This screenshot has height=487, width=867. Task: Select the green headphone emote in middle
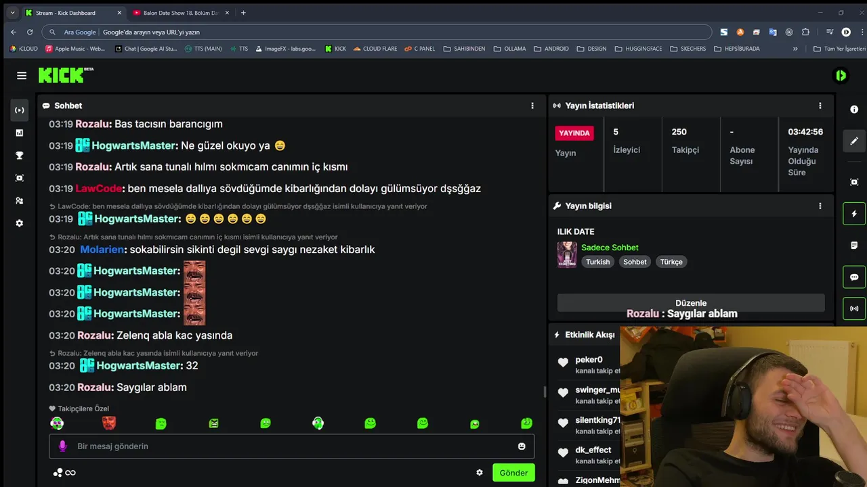tap(318, 423)
